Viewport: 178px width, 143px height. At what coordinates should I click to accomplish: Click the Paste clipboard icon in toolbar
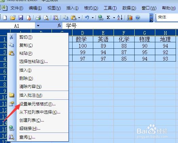(x=74, y=18)
